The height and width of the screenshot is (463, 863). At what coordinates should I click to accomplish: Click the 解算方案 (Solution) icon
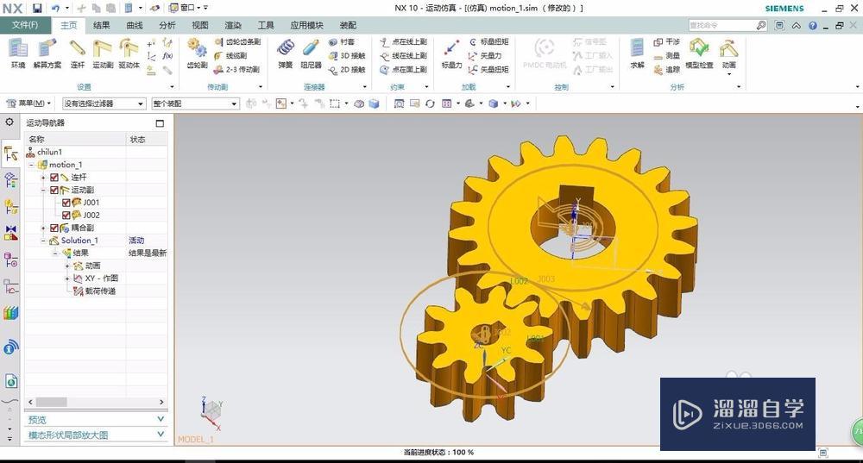click(47, 53)
